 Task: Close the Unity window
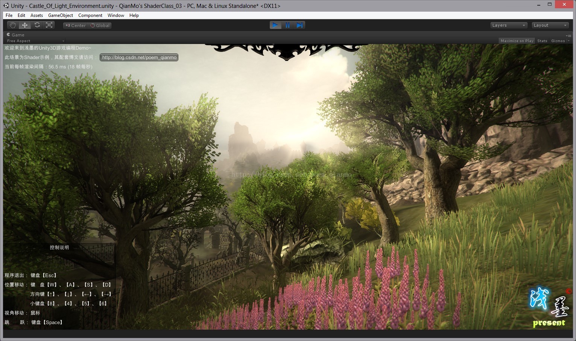click(564, 5)
